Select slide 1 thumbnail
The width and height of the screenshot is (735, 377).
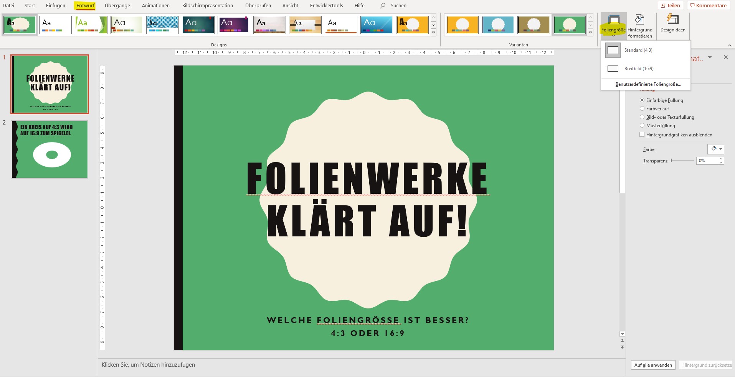50,84
